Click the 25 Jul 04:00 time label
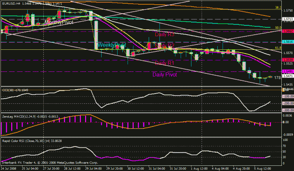The width and height of the screenshot is (294, 171). click(31, 168)
